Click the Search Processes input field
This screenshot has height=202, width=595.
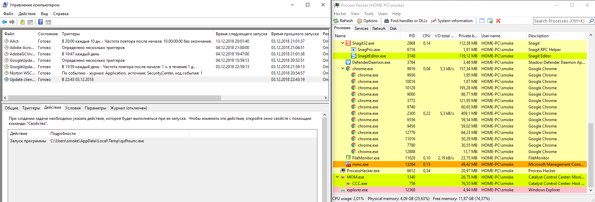[x=561, y=21]
